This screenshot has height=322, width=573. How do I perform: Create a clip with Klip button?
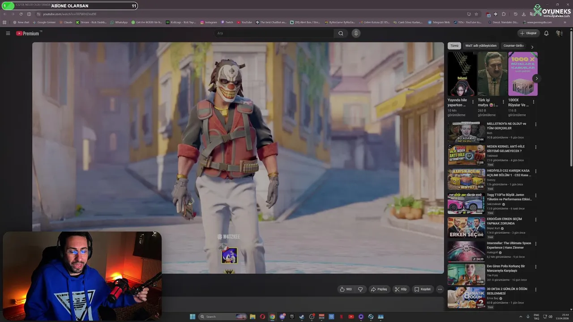(x=400, y=289)
